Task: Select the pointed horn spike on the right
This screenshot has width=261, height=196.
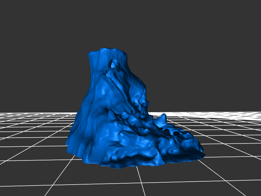Action: (162, 118)
